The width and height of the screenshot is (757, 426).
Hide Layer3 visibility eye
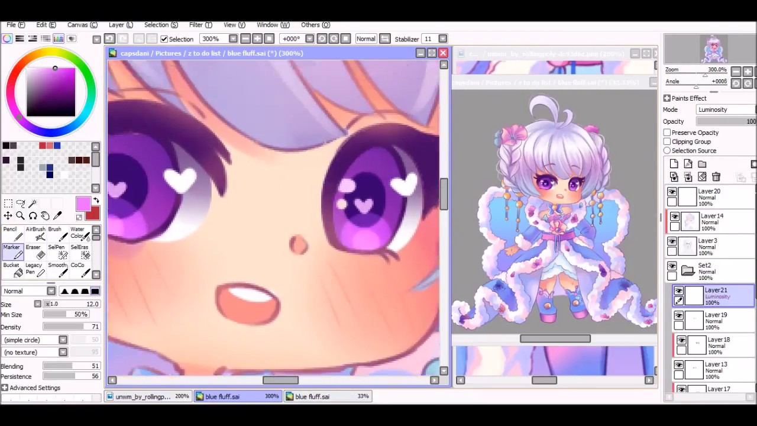672,242
